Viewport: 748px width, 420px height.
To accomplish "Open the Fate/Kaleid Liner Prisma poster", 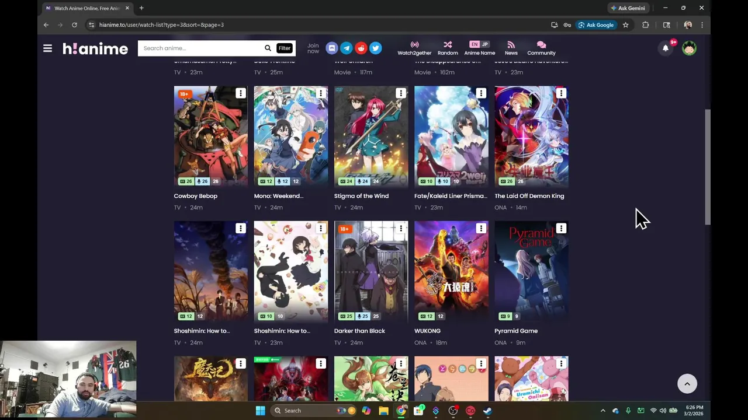I will coord(451,136).
